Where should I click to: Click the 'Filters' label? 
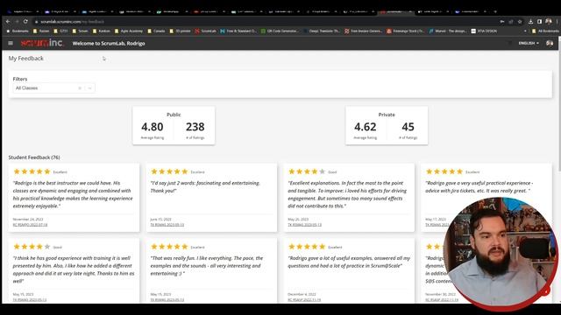point(20,79)
